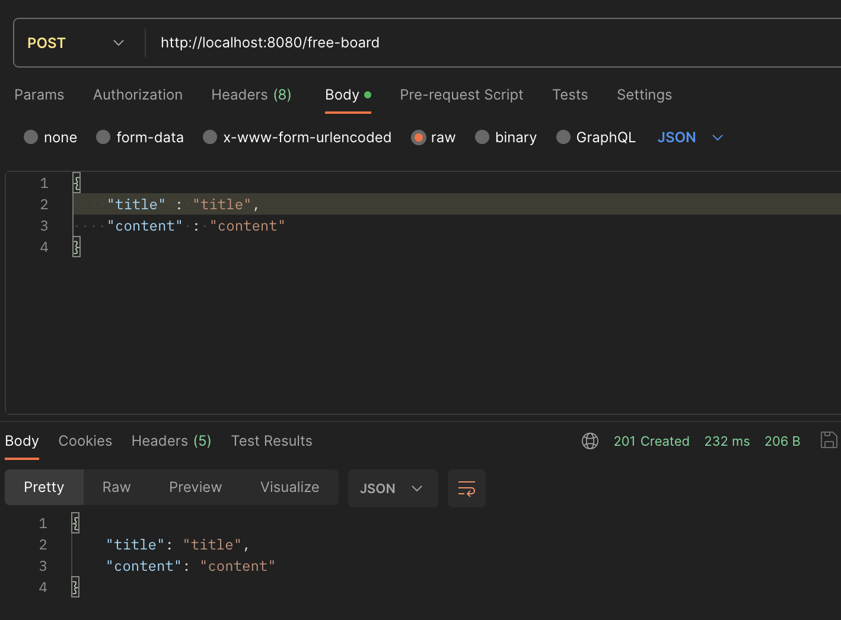
Task: Click response line with "content" value
Action: (x=191, y=565)
